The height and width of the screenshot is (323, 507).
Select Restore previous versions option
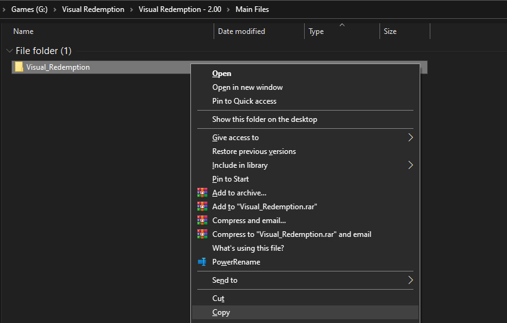click(x=254, y=151)
